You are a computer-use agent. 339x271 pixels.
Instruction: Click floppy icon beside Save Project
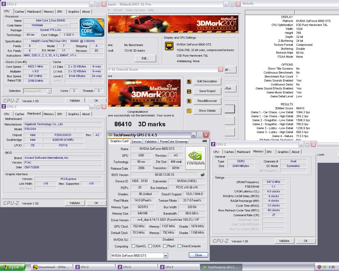(x=189, y=91)
